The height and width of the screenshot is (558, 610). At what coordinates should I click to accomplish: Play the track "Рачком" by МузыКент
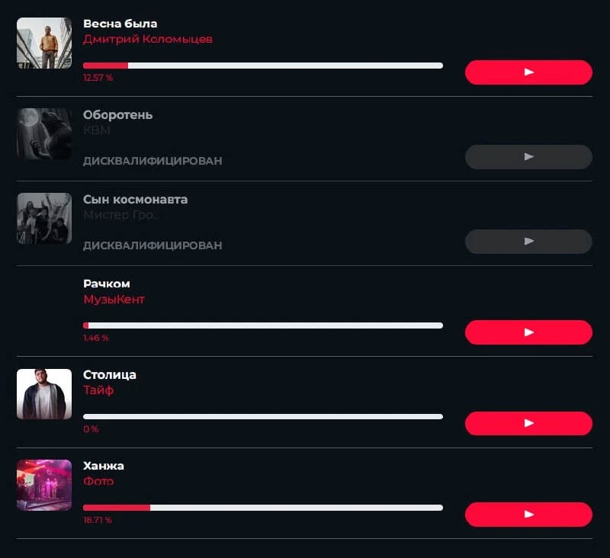coord(528,332)
